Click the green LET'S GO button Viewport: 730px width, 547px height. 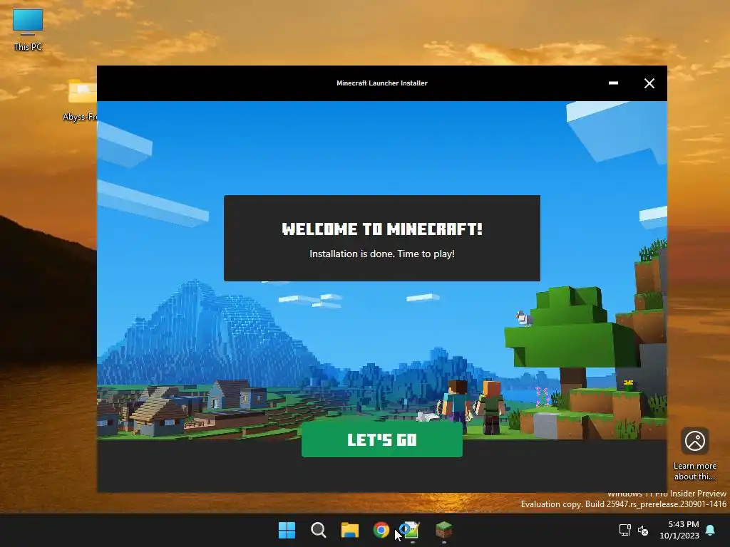tap(382, 439)
